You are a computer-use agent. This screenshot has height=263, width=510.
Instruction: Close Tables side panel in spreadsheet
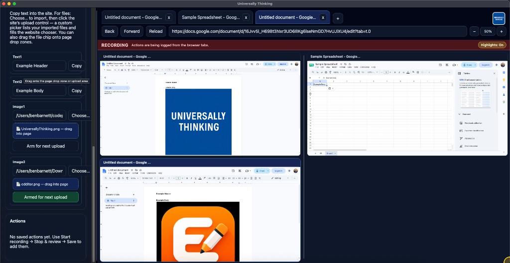point(495,74)
